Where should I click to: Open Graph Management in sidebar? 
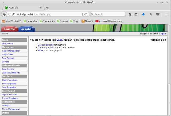11,51
